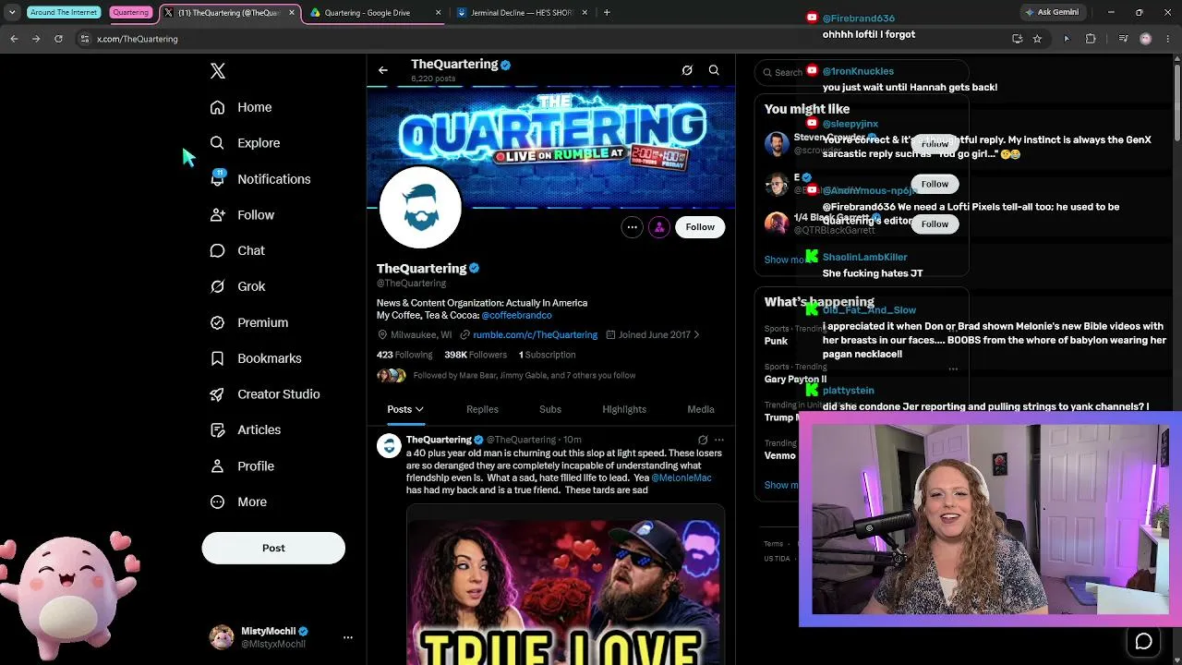The image size is (1182, 665).
Task: Open the TRUE LOVE post image
Action: pos(565,586)
